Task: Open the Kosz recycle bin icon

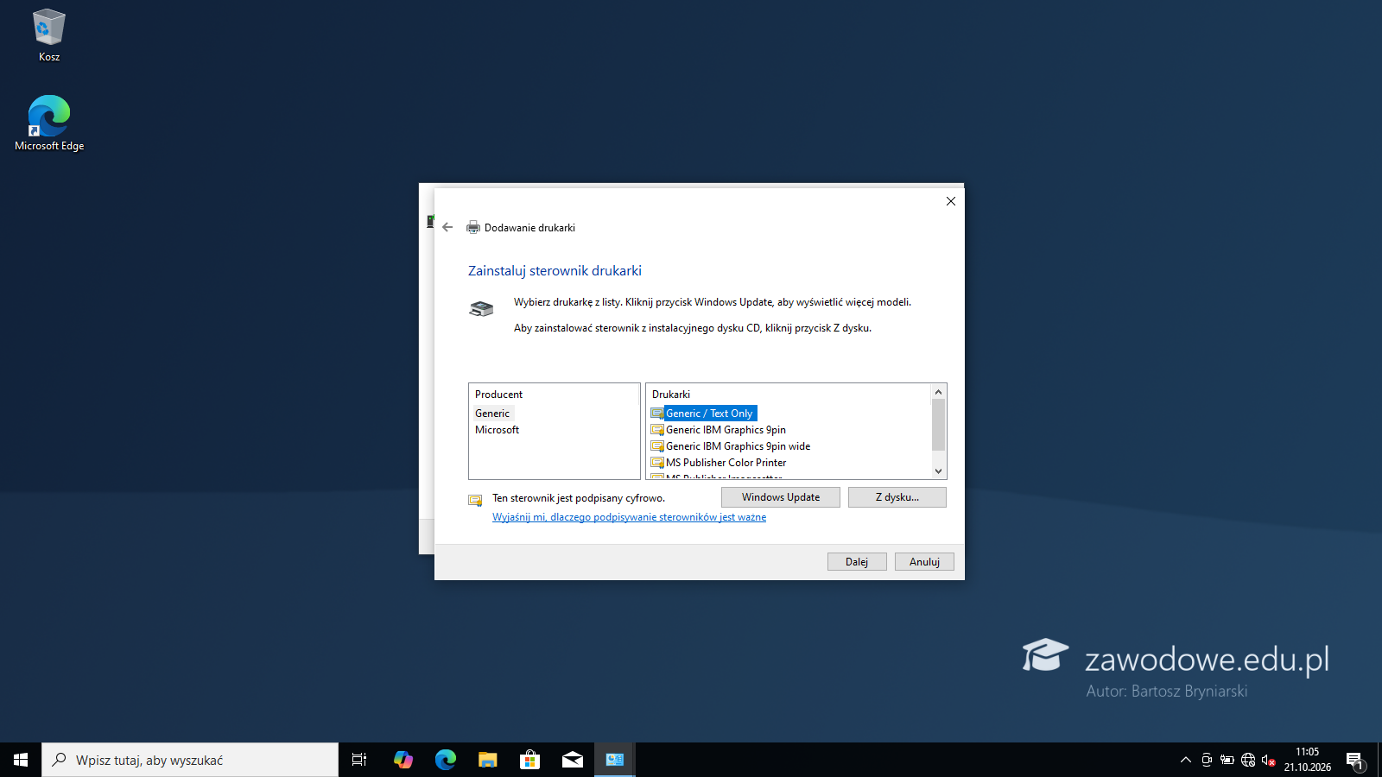Action: pyautogui.click(x=49, y=35)
